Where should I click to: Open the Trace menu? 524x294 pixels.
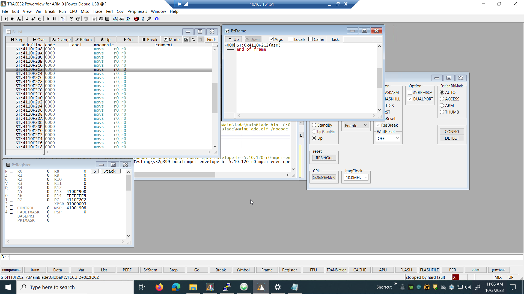[97, 11]
